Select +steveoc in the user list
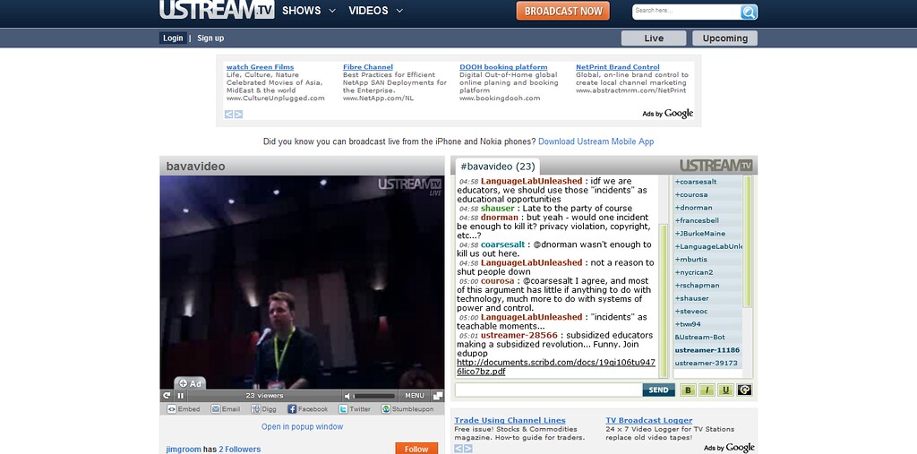917x454 pixels. pyautogui.click(x=707, y=311)
